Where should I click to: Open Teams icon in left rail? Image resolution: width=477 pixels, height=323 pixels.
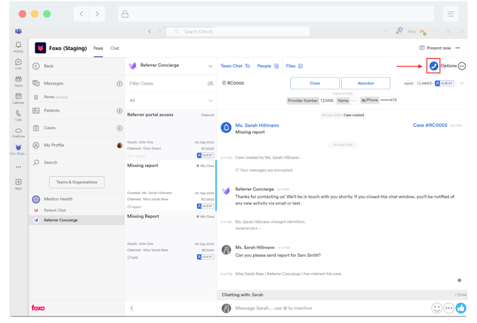pos(18,81)
